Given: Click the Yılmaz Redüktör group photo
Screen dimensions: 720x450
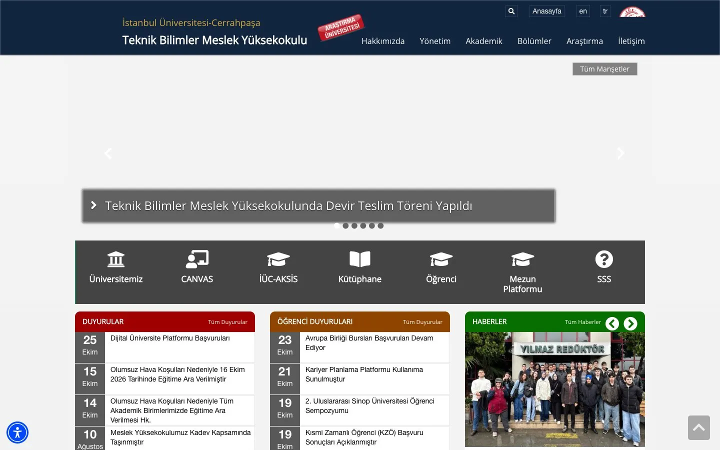Looking at the screenshot, I should click(555, 389).
